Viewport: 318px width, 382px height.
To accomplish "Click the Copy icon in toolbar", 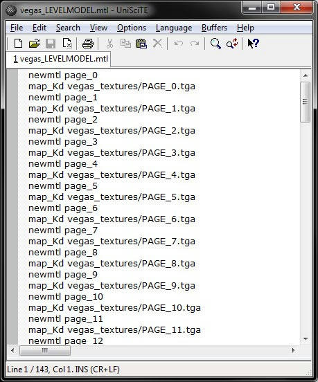I will pos(125,44).
